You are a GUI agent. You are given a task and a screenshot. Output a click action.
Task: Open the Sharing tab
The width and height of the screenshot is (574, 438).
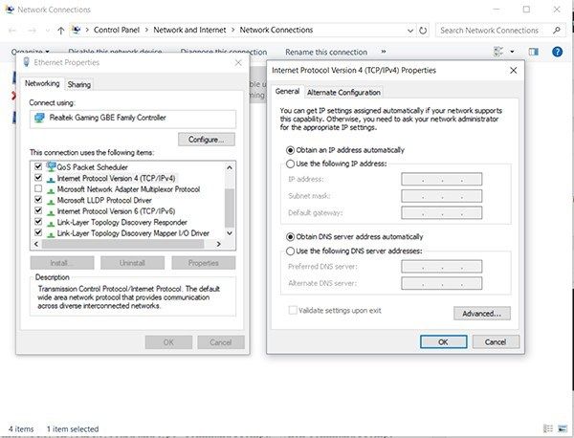79,84
